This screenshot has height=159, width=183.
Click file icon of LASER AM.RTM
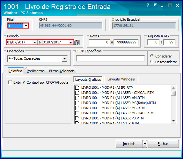[x=77, y=98]
